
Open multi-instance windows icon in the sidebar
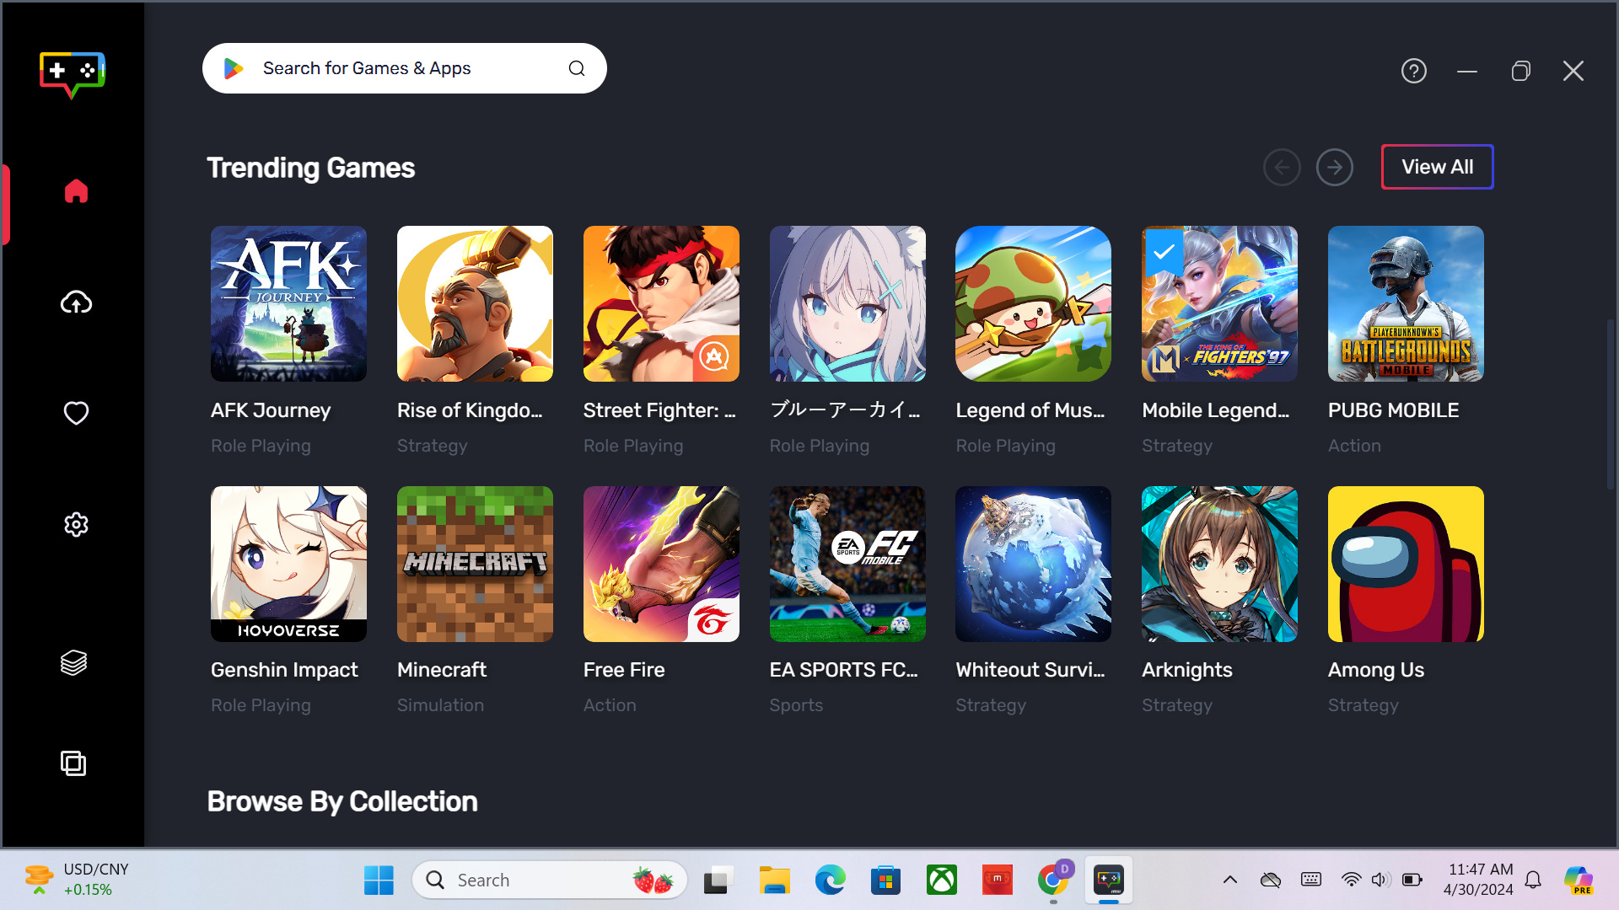point(73,763)
